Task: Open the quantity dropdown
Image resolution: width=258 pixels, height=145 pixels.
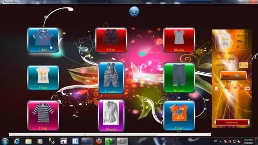Action: (243, 65)
